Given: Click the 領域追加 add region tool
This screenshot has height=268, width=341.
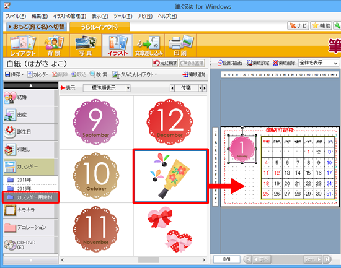Looking at the screenshot, I should (194, 74).
